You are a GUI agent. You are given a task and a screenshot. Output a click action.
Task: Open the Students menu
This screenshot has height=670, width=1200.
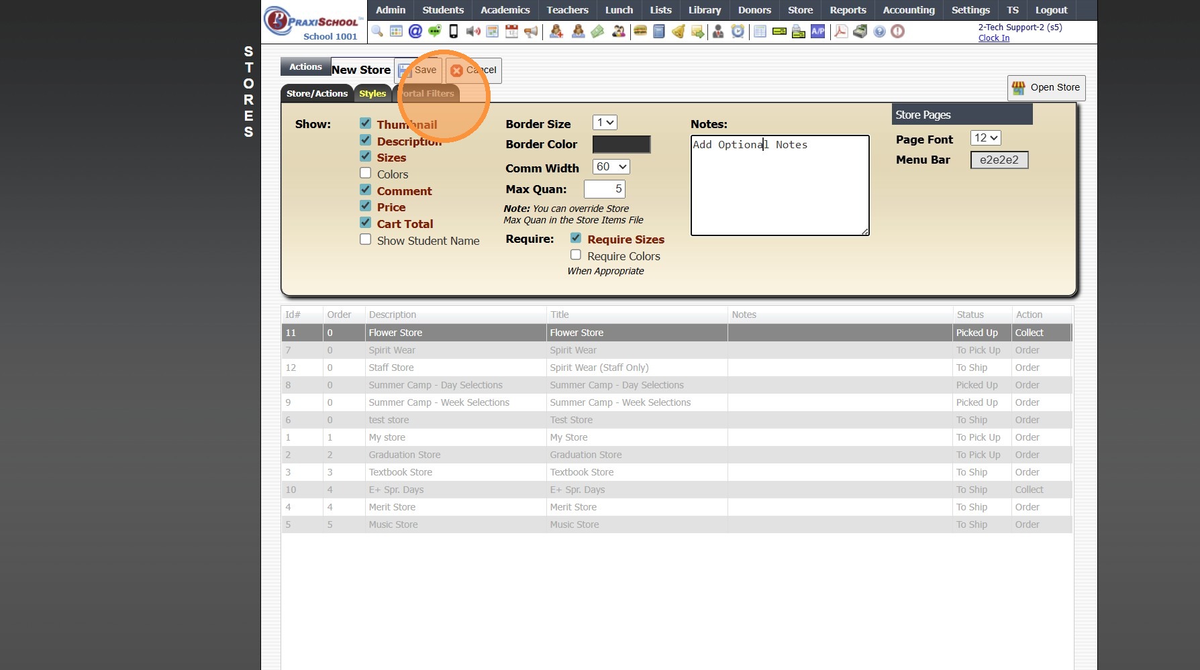[x=443, y=10]
